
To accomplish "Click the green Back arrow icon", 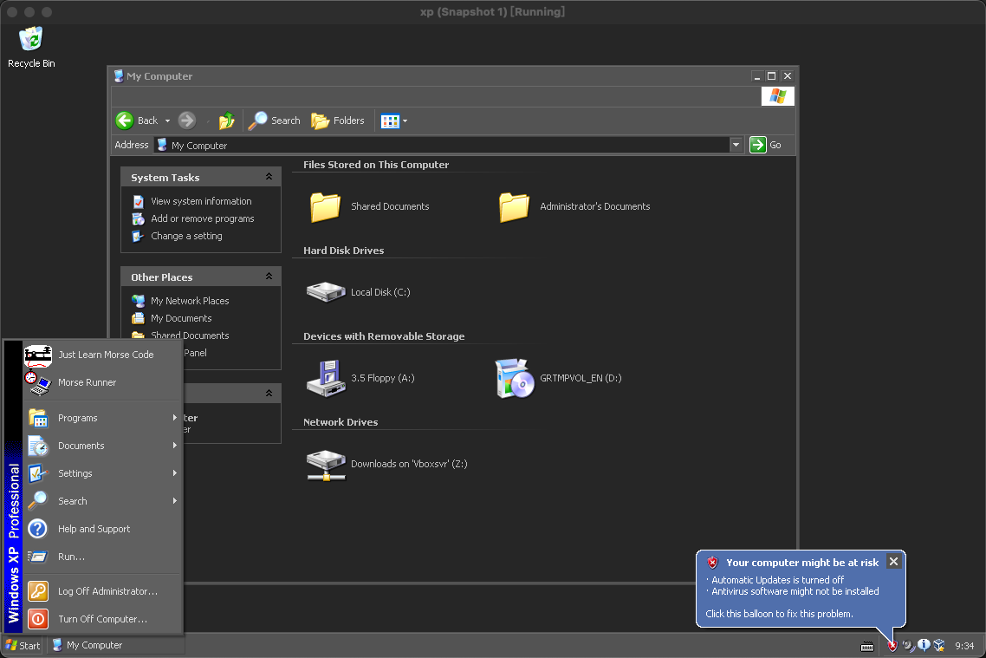I will click(125, 121).
